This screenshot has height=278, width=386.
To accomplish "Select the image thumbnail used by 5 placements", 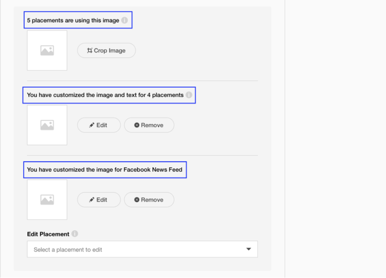I will 47,51.
